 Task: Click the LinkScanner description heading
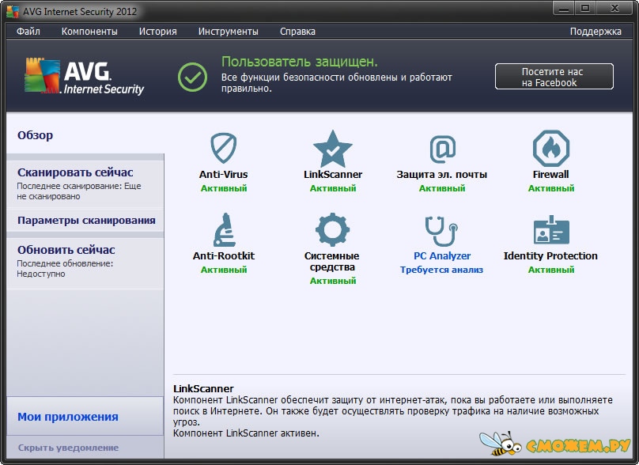203,389
